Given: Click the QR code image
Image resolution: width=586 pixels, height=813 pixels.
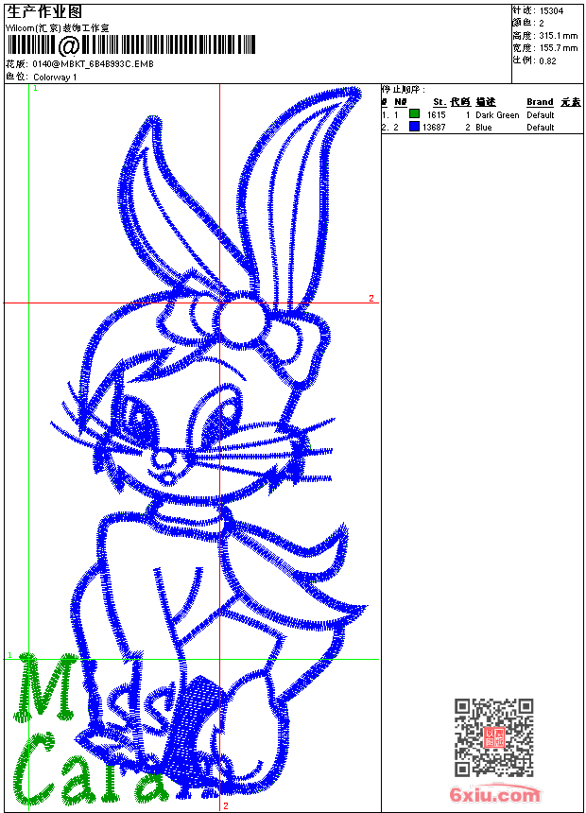Looking at the screenshot, I should [x=493, y=737].
